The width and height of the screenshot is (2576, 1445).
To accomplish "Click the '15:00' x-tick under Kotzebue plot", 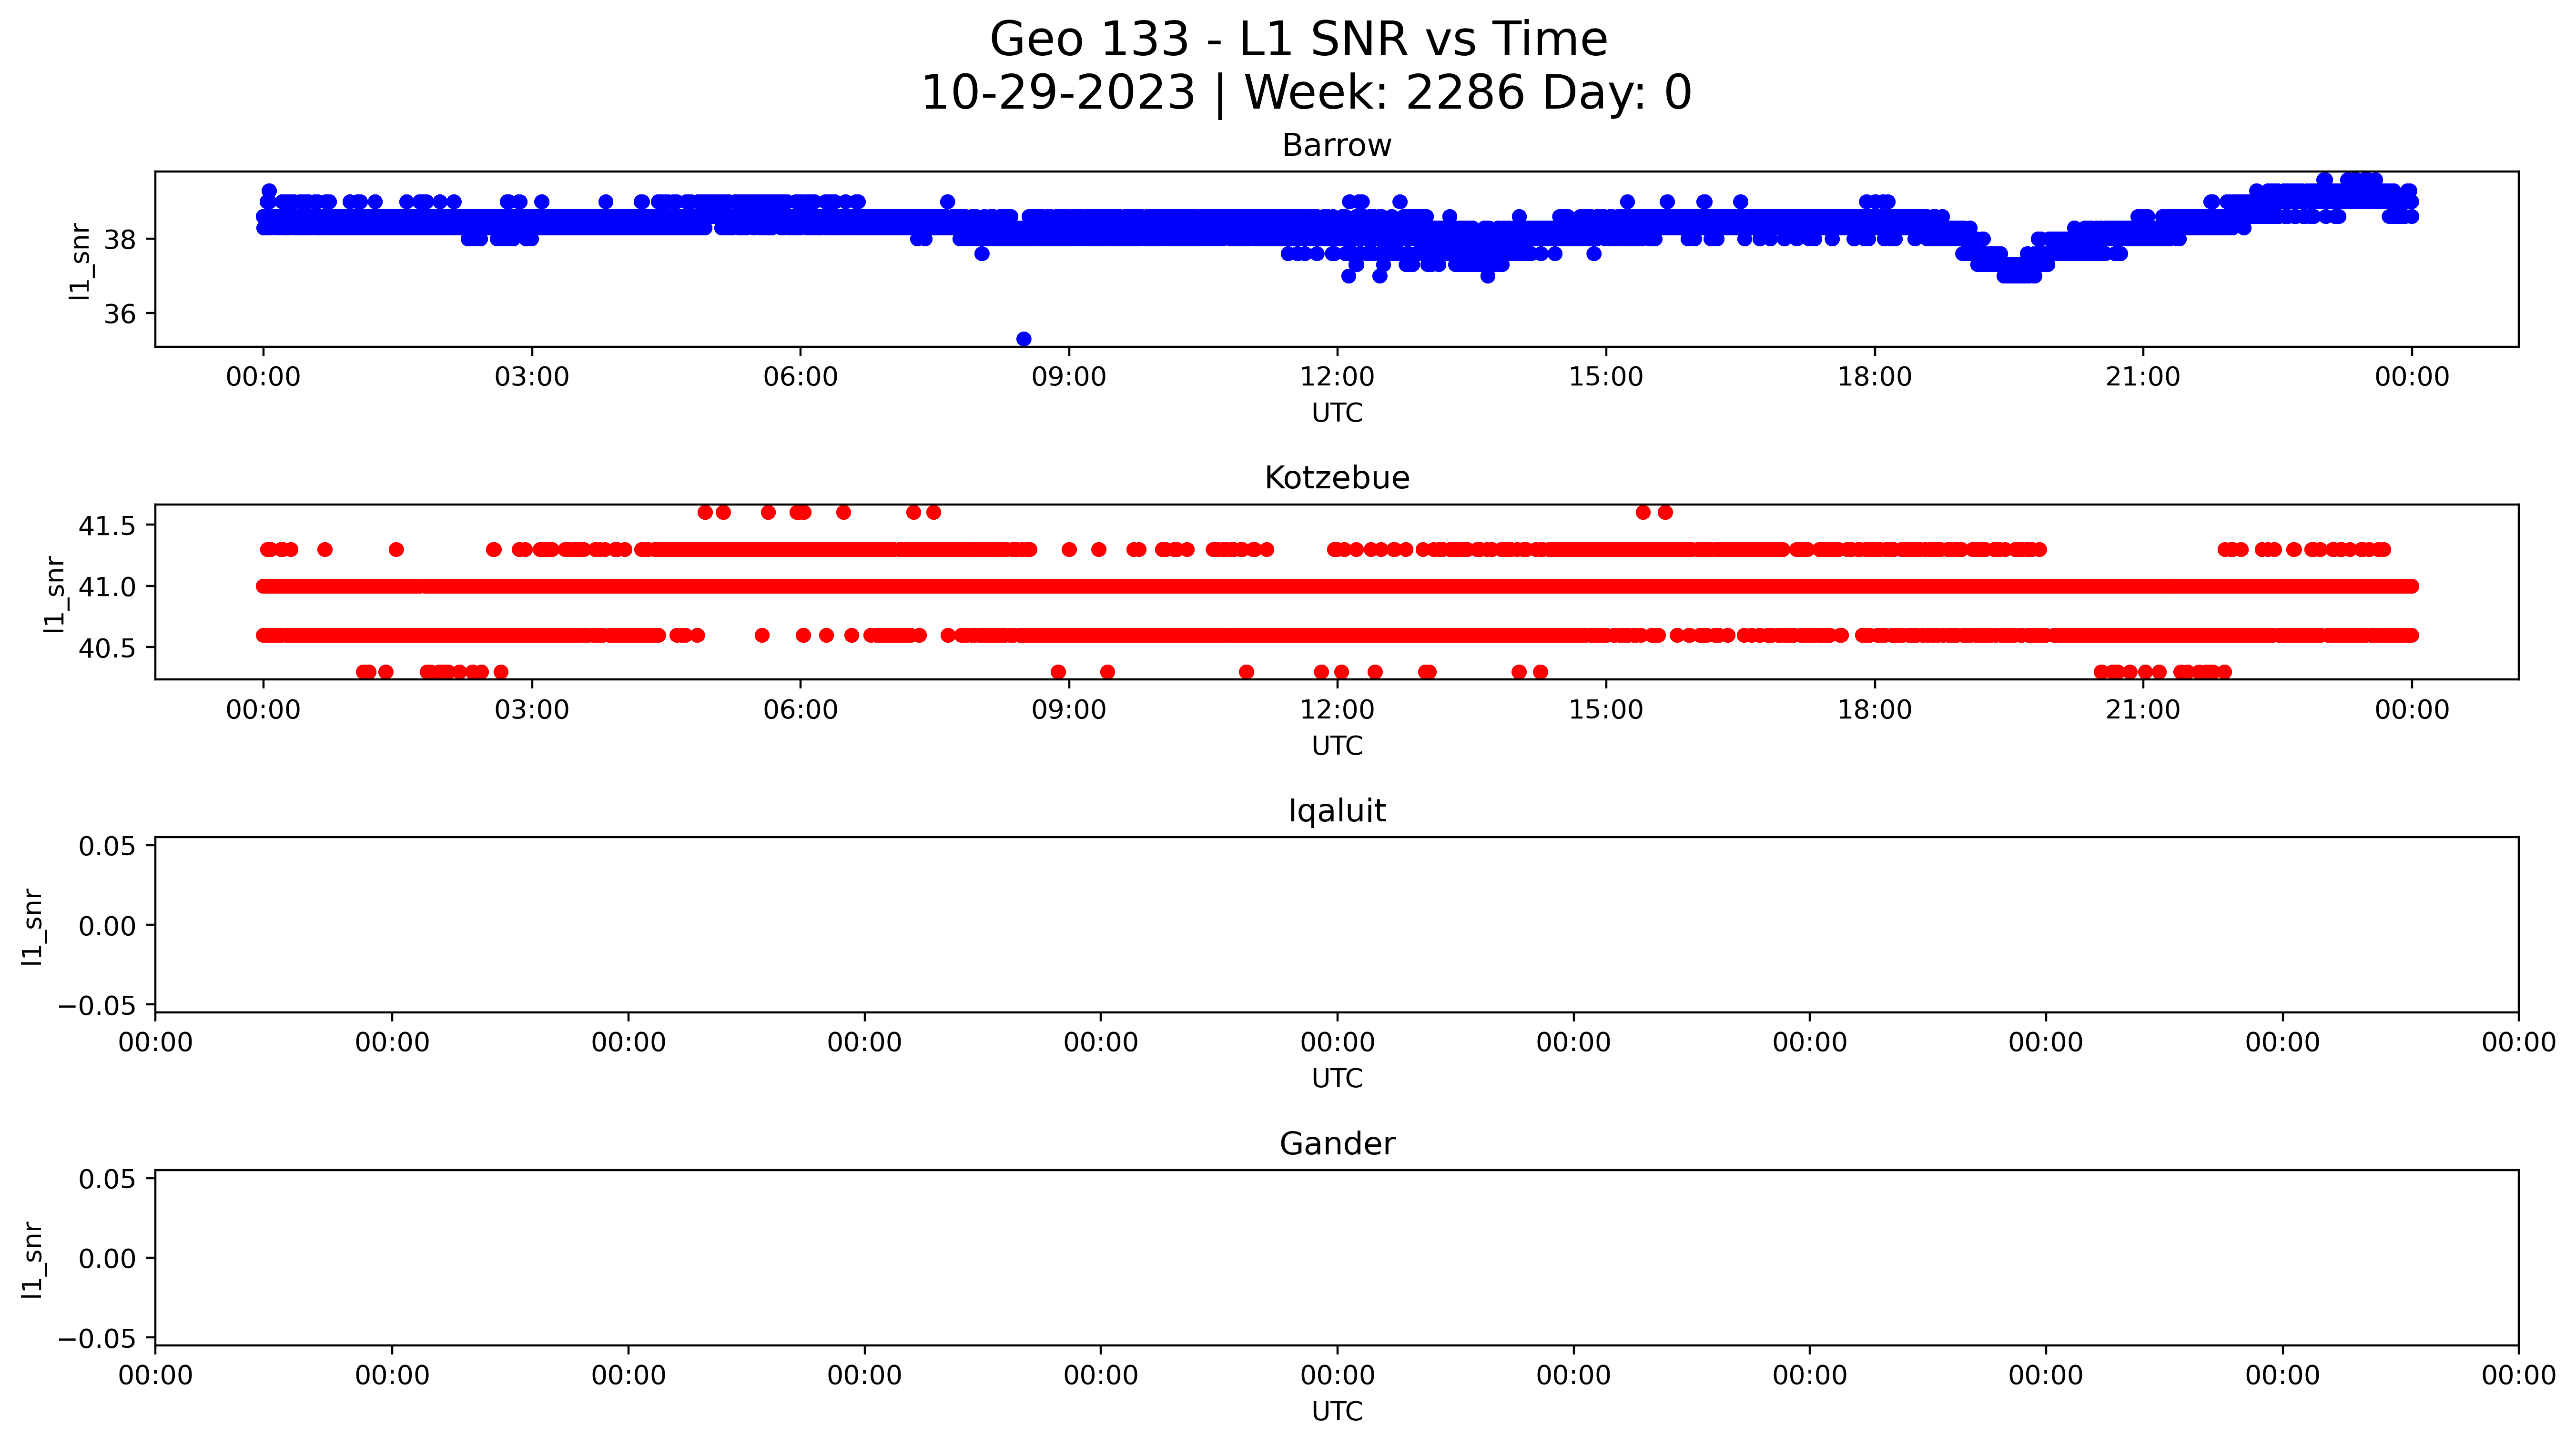I will point(1606,710).
